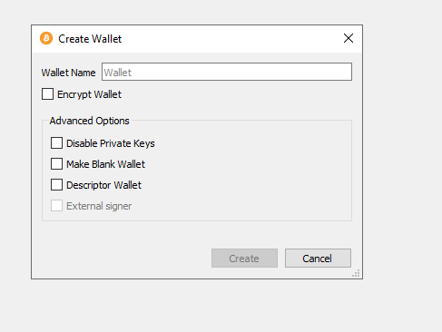This screenshot has width=442, height=332.
Task: Click the Encrypt Wallet label text
Action: pos(89,94)
